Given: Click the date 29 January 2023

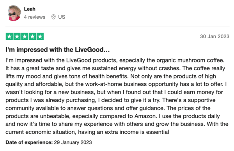Looking at the screenshot, I should click(x=73, y=142).
